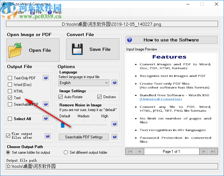
Task: Tick the Select All checkbox
Action: 10,119
